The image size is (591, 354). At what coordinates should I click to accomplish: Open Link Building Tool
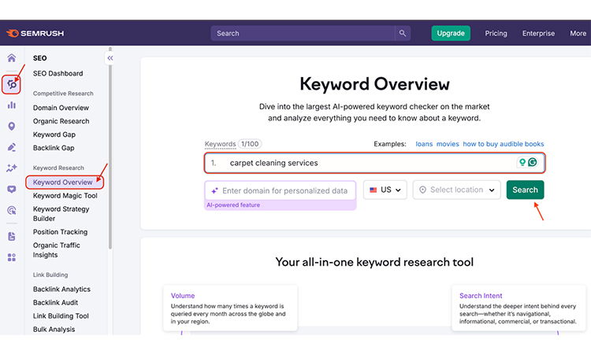click(x=61, y=316)
